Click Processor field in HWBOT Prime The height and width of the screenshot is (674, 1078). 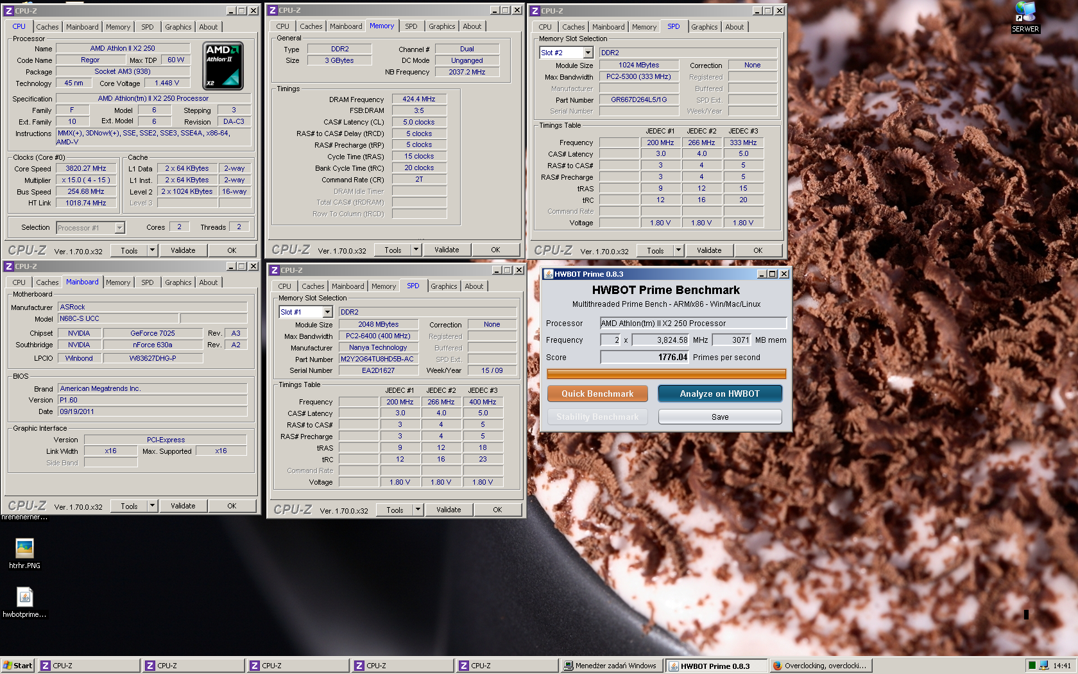693,324
